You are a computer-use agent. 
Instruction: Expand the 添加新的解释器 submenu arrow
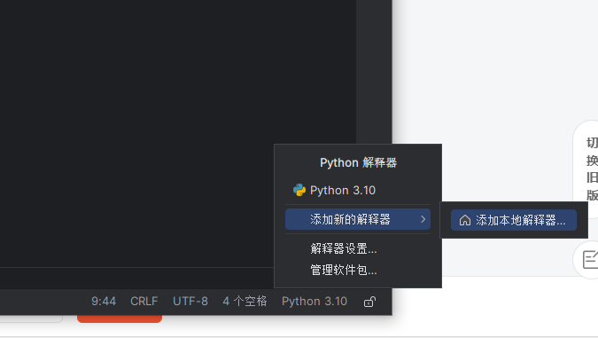pos(423,219)
